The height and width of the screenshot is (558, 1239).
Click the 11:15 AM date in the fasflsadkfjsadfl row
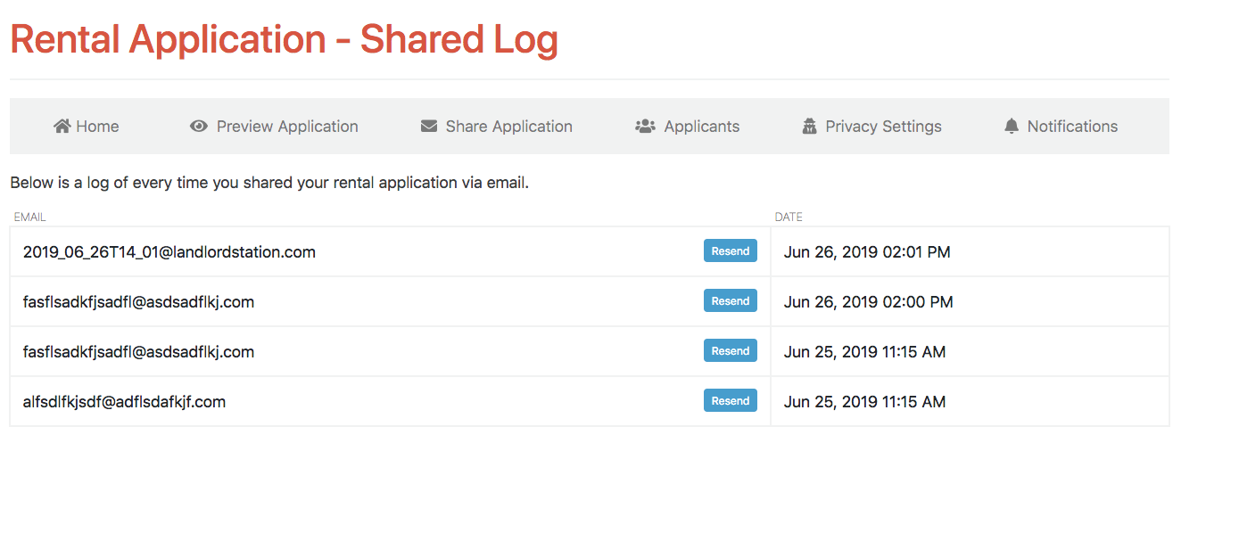(x=865, y=352)
